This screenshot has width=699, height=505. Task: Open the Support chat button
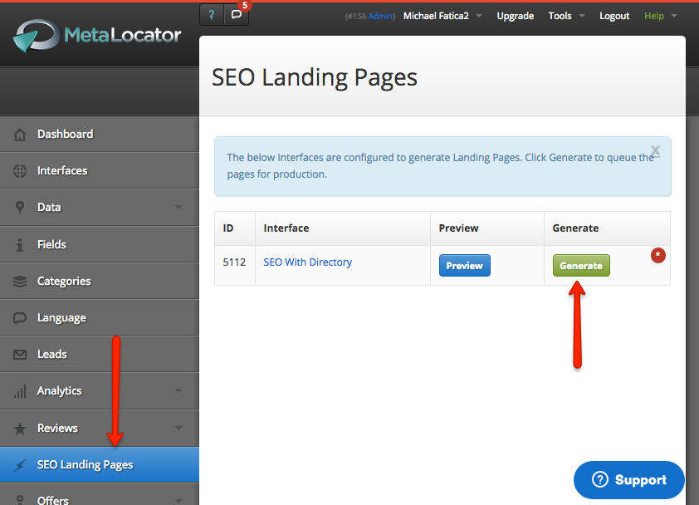click(628, 480)
